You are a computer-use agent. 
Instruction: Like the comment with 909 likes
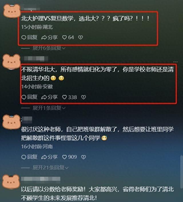click(69, 157)
